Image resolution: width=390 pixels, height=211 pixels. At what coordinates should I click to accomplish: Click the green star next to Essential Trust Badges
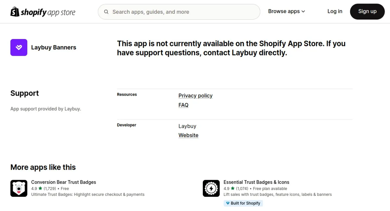pos(233,188)
